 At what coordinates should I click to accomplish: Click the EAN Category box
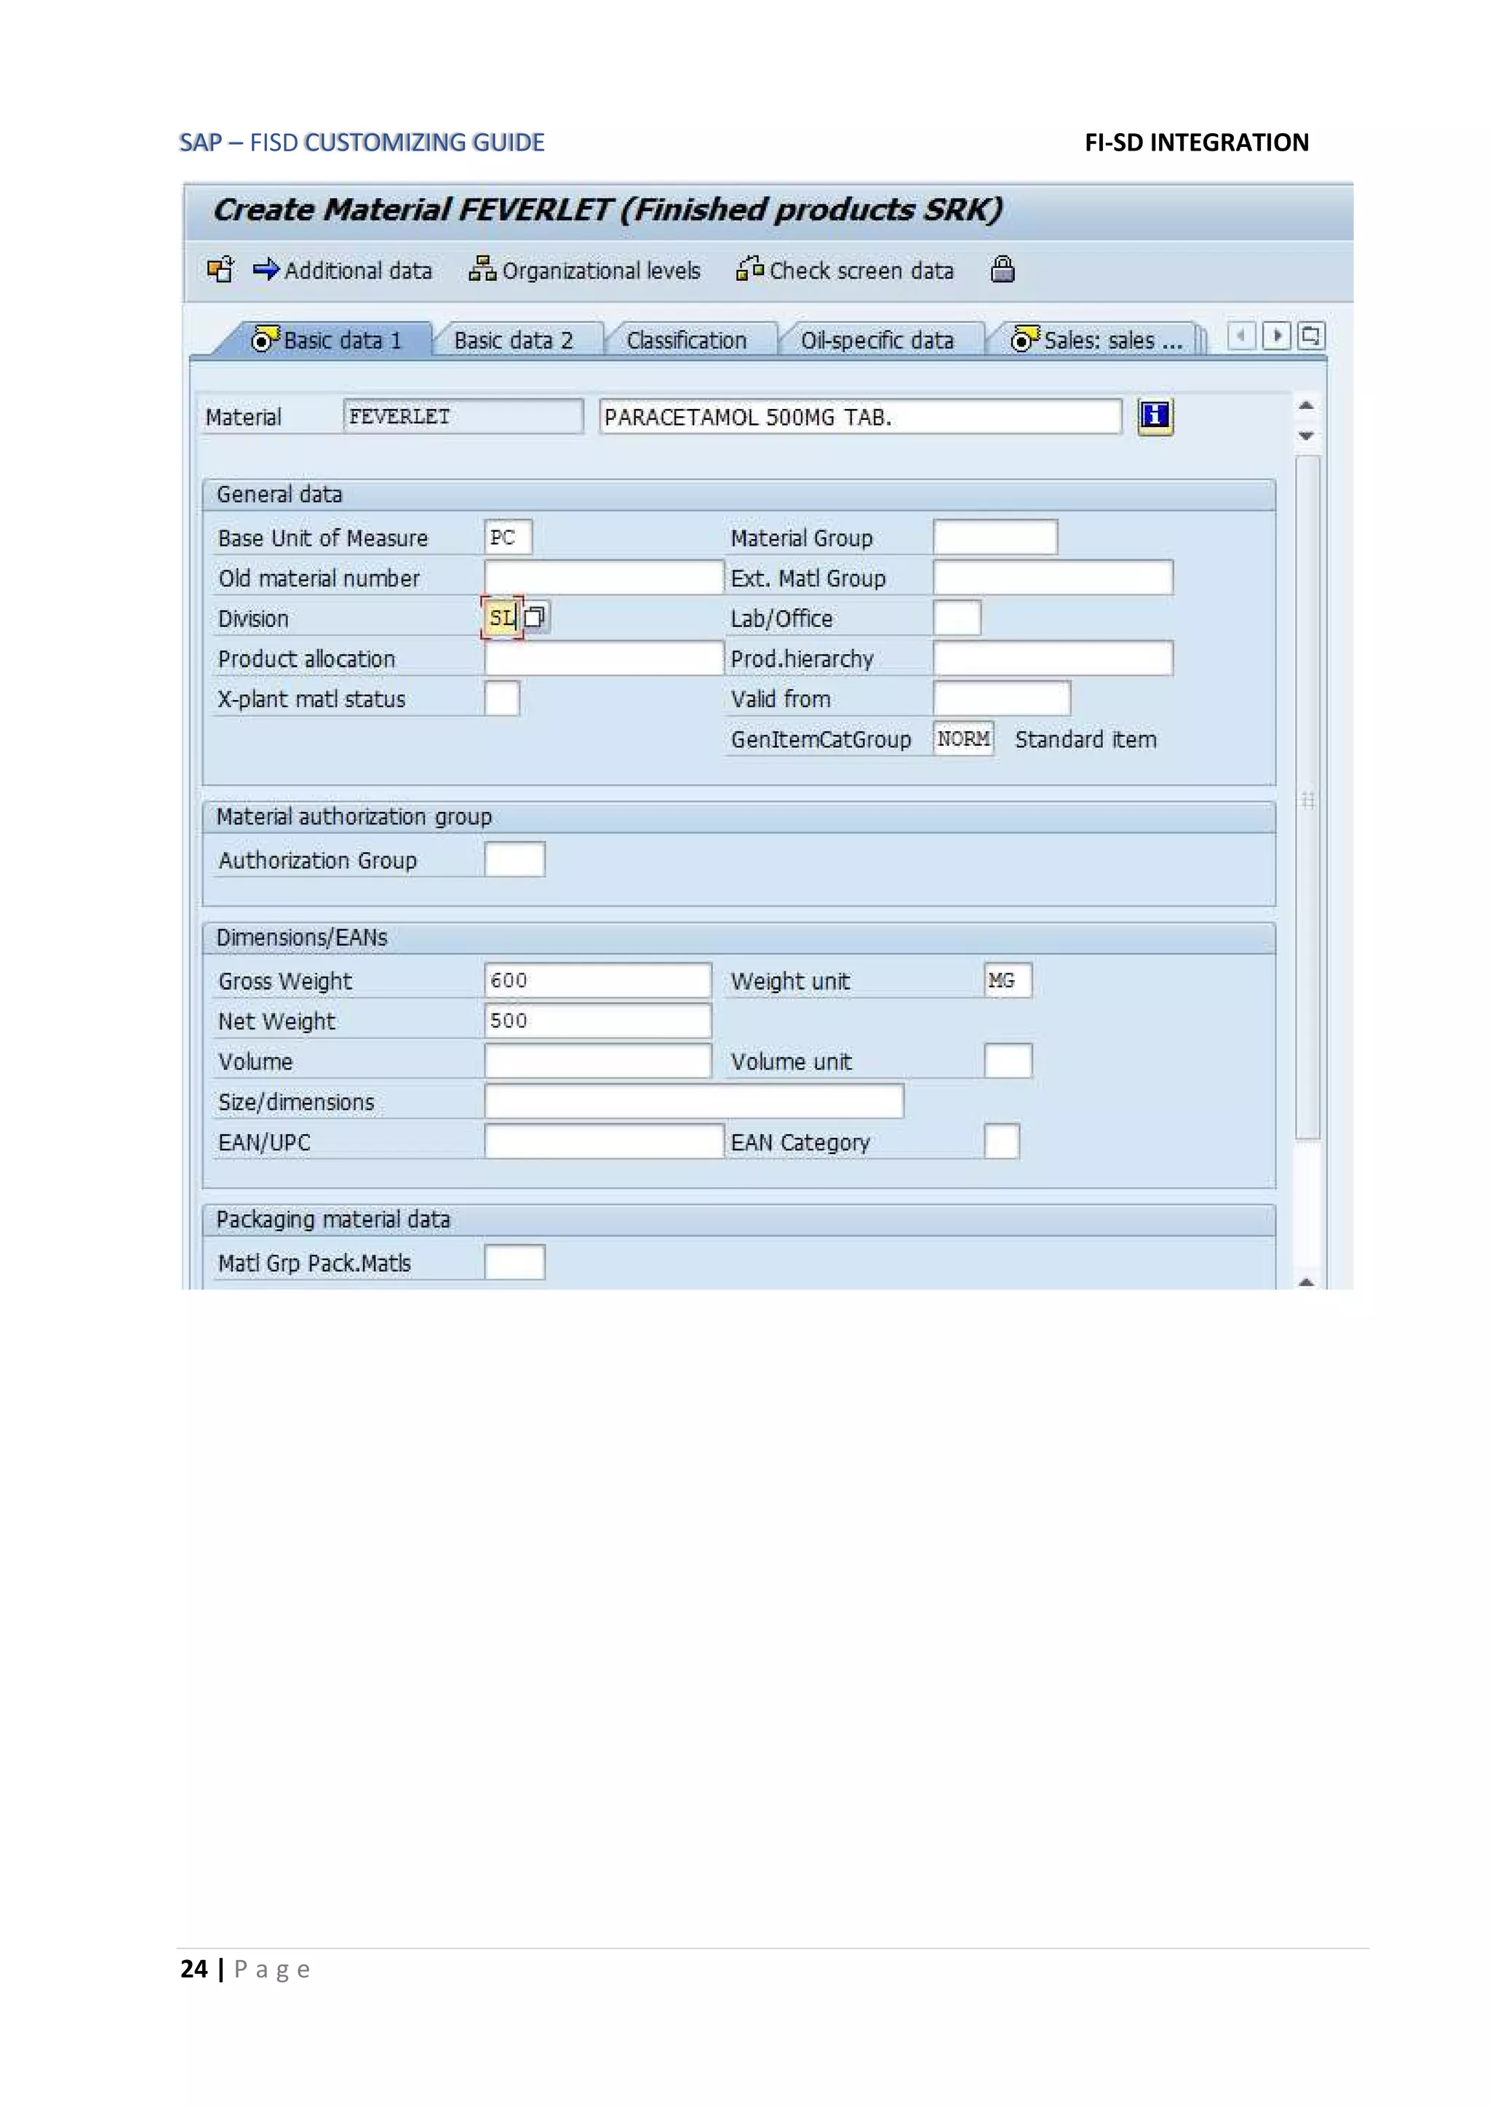pos(1002,1142)
